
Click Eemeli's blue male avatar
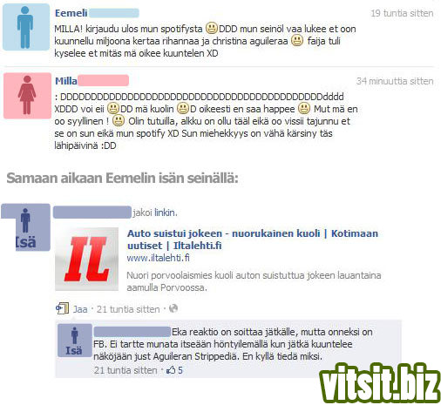point(26,27)
